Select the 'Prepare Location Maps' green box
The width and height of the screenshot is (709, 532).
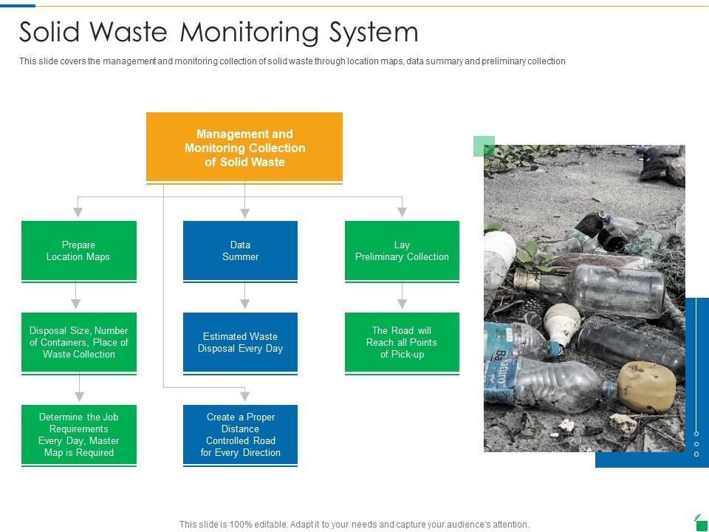click(78, 250)
